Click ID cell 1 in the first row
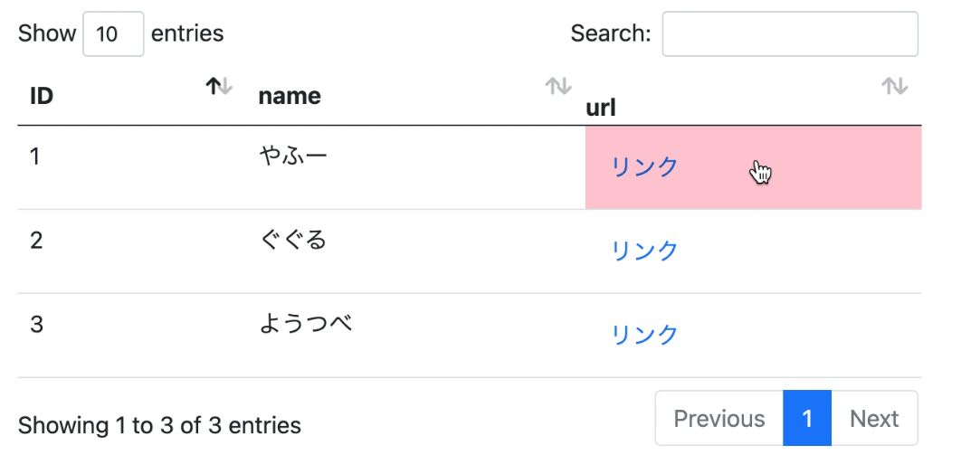The image size is (961, 474). coord(35,156)
